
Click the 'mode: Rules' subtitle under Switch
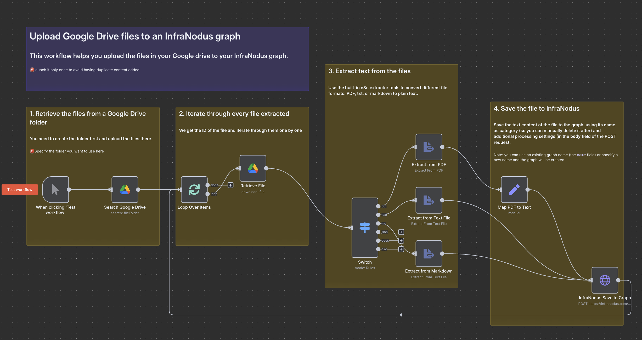(x=365, y=268)
